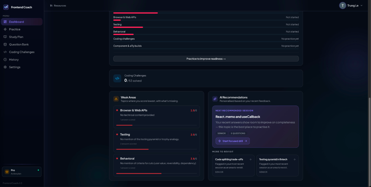371x187 pixels.
Task: Click the 2.0/5 Testing score
Action: pos(194,134)
